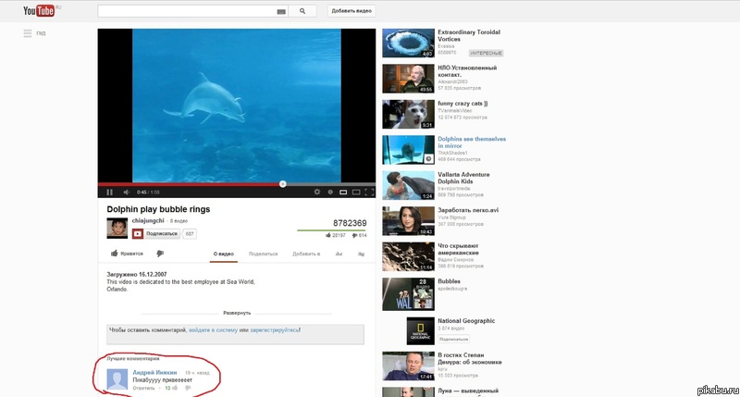
Task: Expand the description with Развернуть
Action: 237,313
